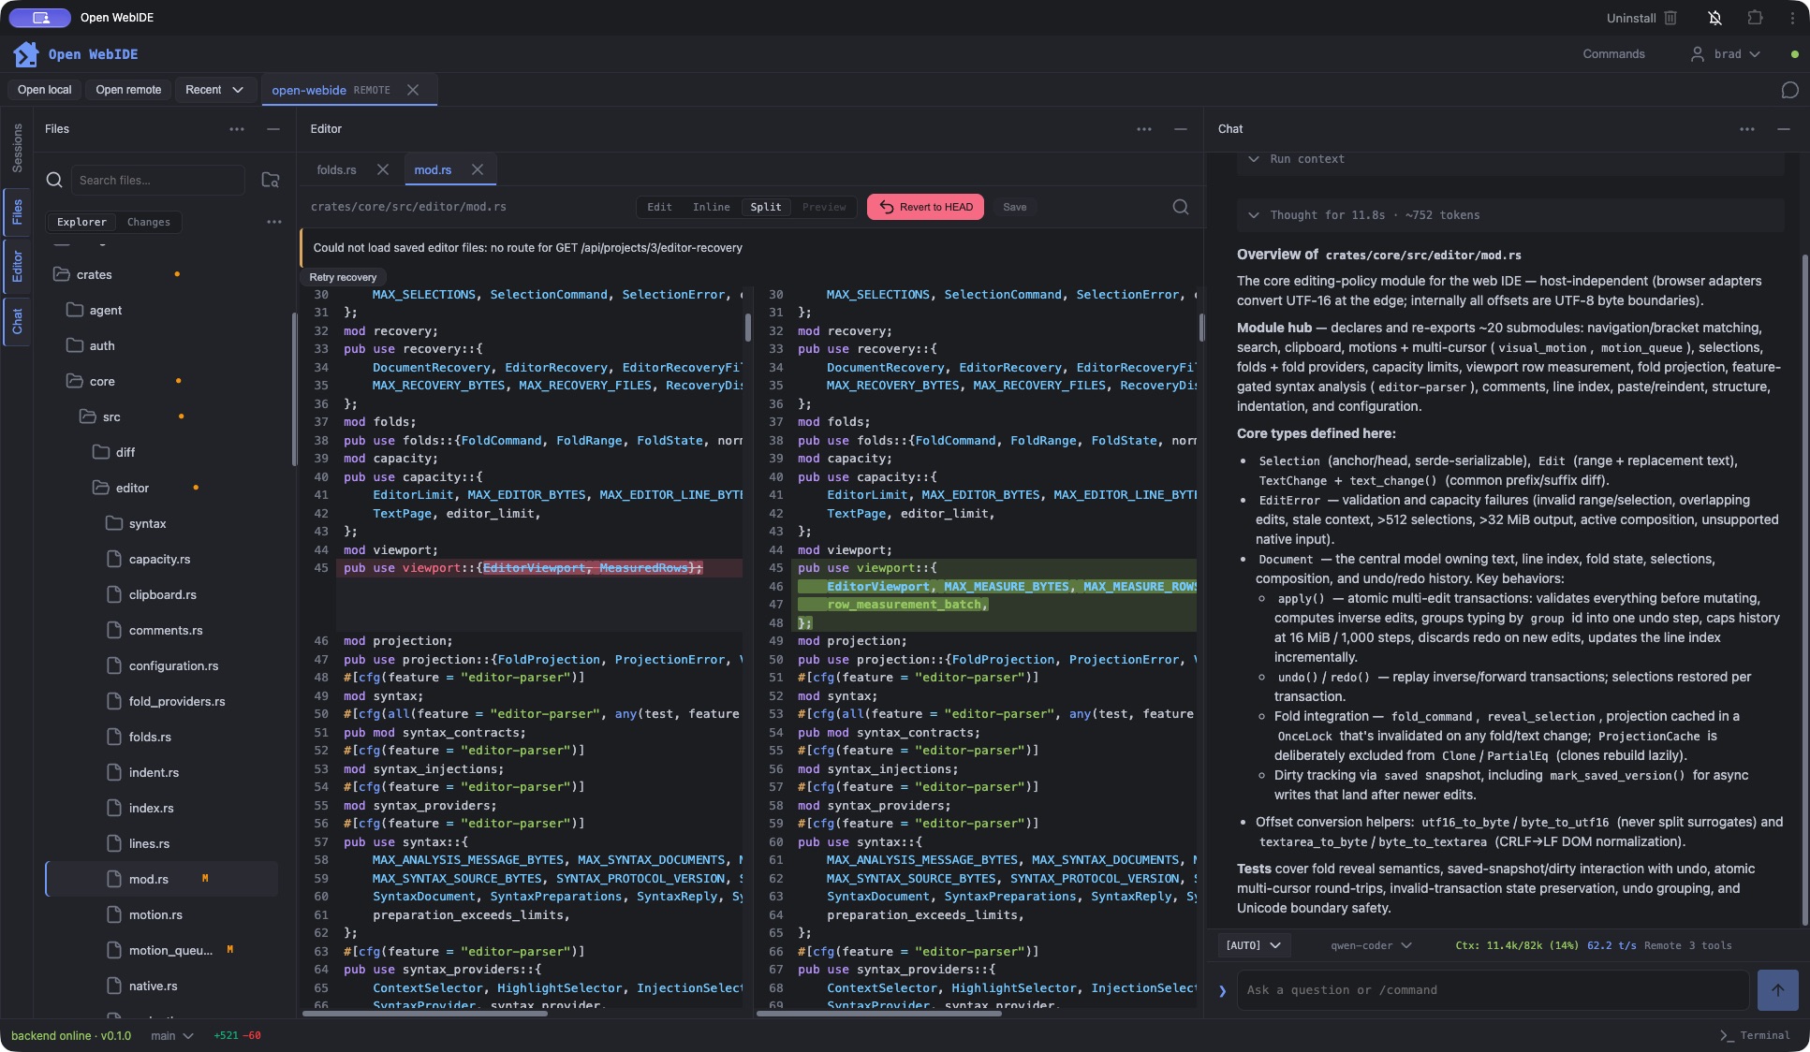Click the left diff pane horizontal scrollbar
Image resolution: width=1810 pixels, height=1052 pixels.
[x=425, y=1014]
